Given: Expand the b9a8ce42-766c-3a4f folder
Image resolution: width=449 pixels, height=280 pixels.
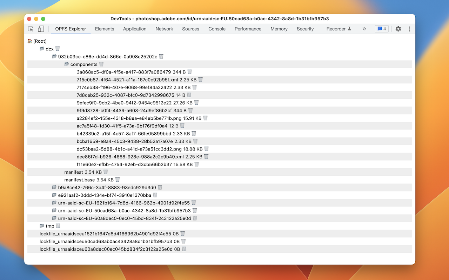Looking at the screenshot, I should click(x=54, y=187).
